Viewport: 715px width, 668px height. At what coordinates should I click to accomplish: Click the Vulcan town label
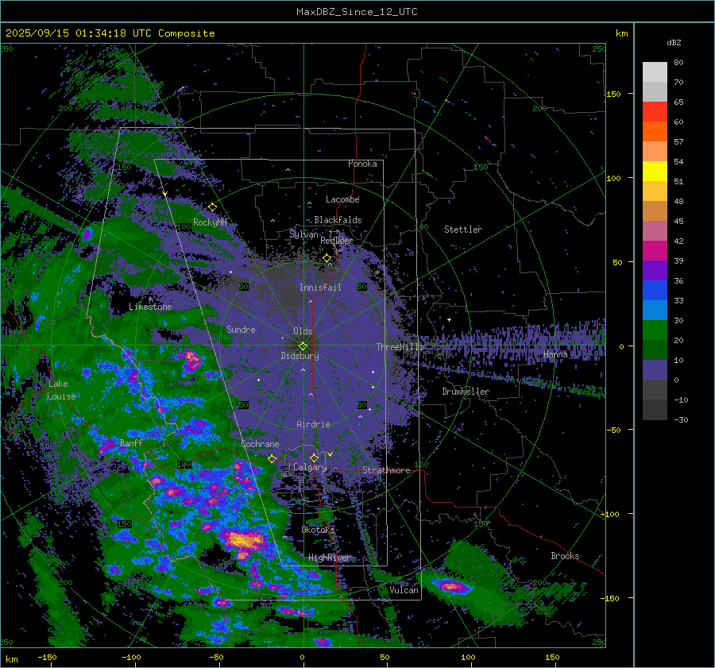(x=404, y=590)
